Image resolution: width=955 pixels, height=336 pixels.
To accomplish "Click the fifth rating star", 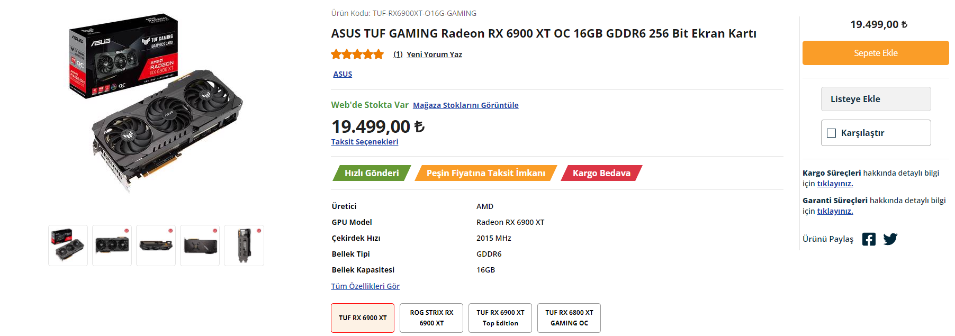I will coord(379,53).
